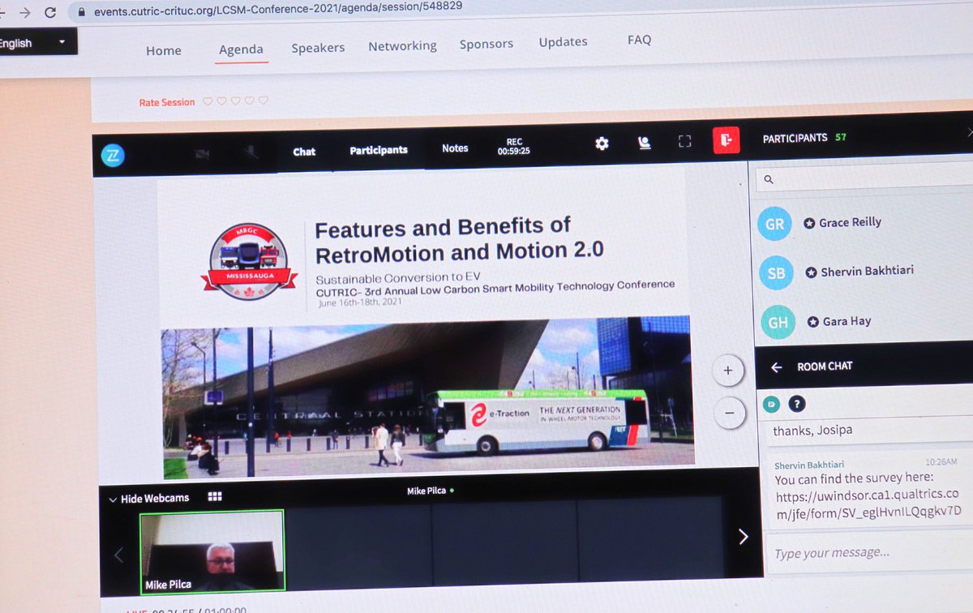973x613 pixels.
Task: Click the Mike Pilca active speaker label
Action: 430,491
